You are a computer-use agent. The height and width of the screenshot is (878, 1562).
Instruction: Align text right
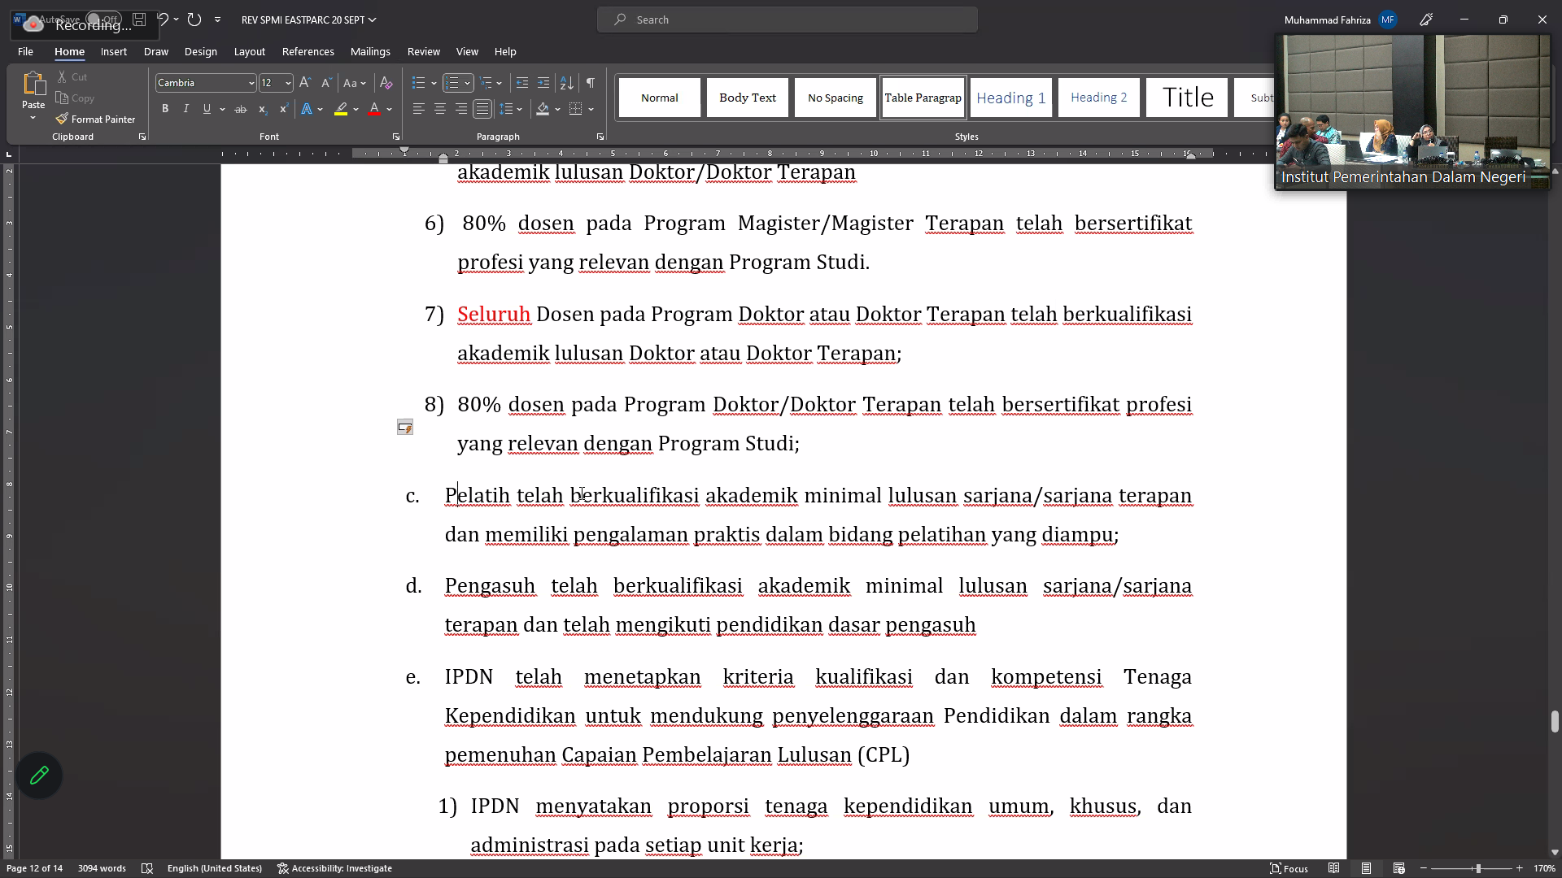460,109
